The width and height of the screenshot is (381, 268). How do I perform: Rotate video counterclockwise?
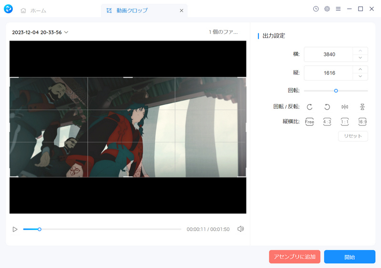[327, 107]
